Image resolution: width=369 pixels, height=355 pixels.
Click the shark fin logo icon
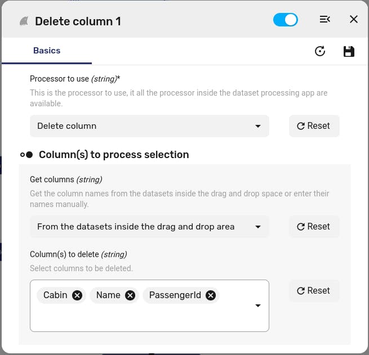tap(24, 21)
